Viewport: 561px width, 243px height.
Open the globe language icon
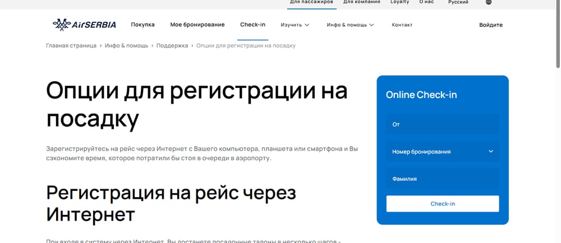[489, 2]
